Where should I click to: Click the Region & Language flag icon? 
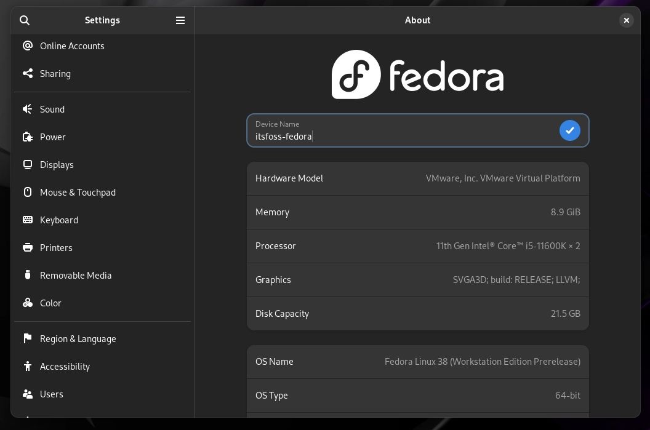28,338
